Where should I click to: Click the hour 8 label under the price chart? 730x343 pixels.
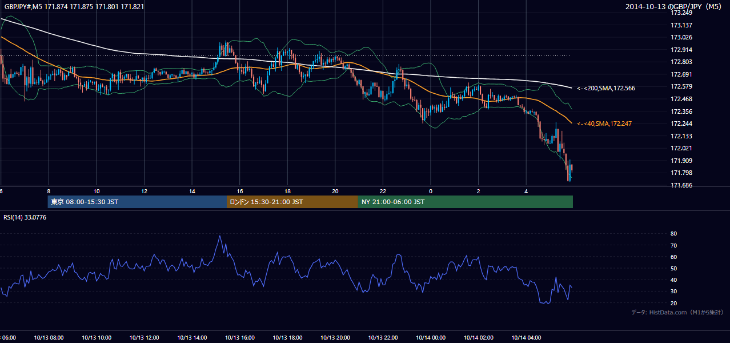[x=49, y=191]
